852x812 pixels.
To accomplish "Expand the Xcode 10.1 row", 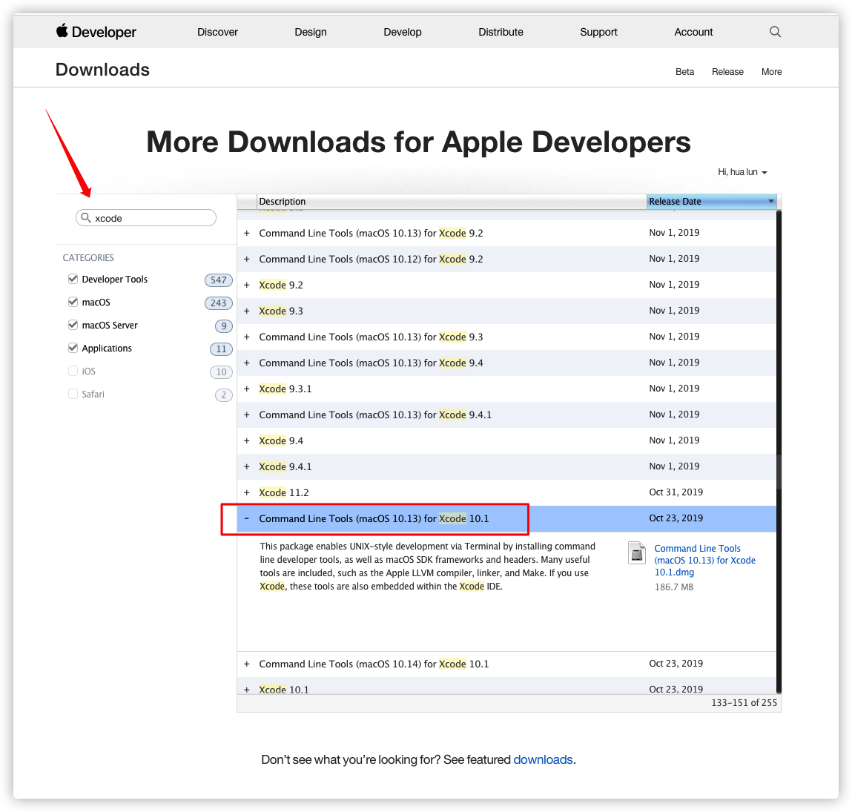I will 247,690.
